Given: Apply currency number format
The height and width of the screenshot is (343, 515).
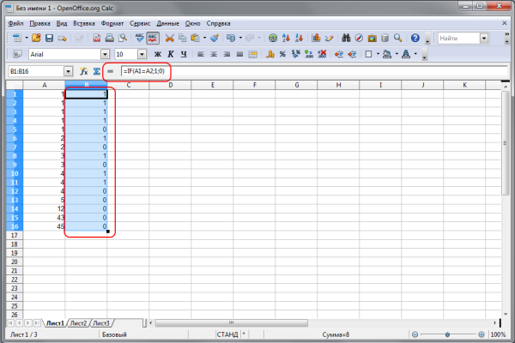Looking at the screenshot, I should 270,55.
